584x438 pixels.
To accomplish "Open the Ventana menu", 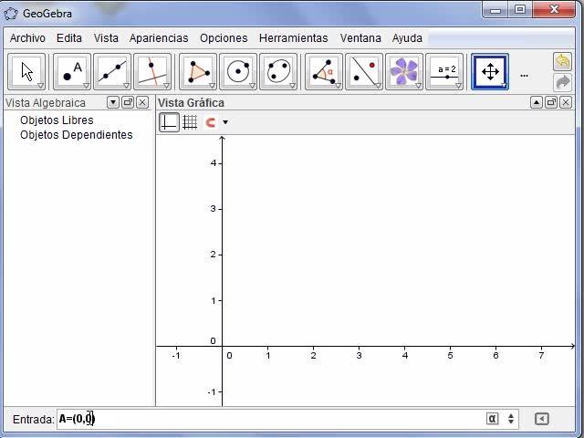I will 360,38.
